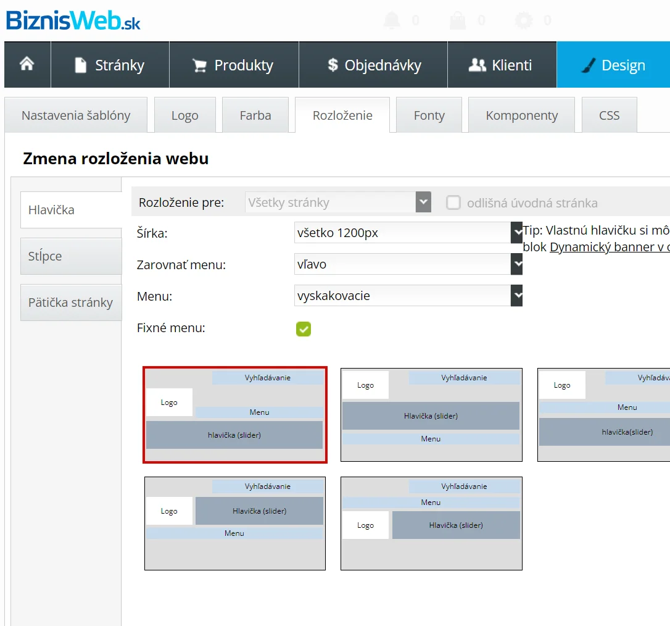Expand the Šírka dropdown
This screenshot has height=626, width=670.
click(x=408, y=233)
